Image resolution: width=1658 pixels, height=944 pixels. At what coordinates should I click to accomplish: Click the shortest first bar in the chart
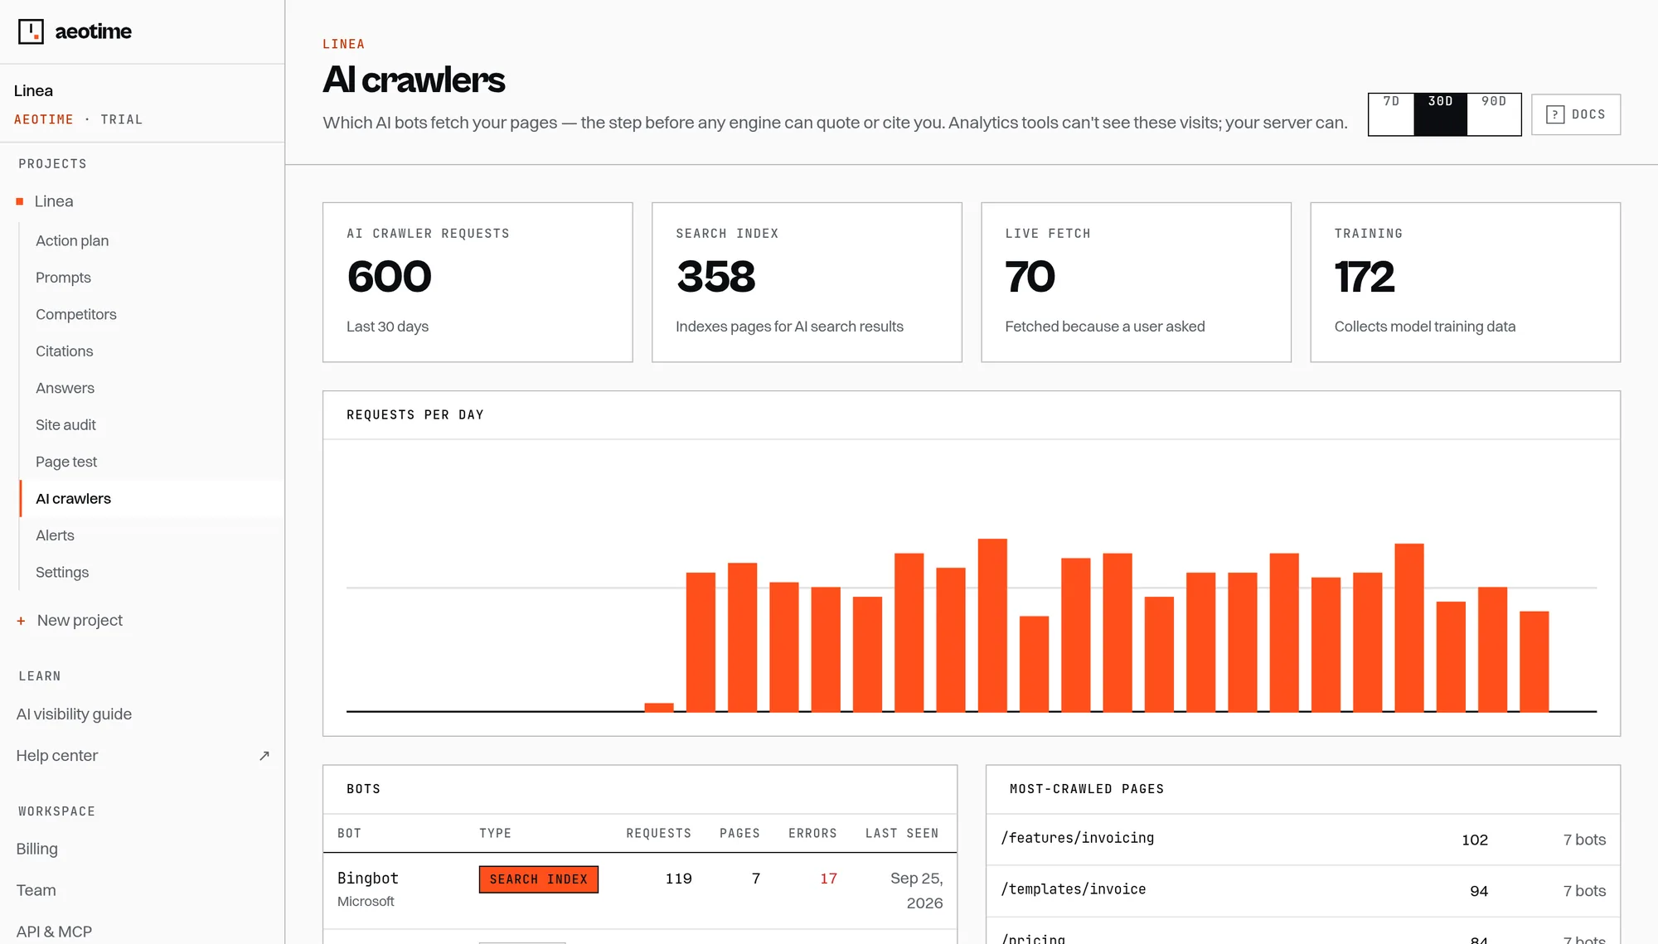pyautogui.click(x=659, y=707)
